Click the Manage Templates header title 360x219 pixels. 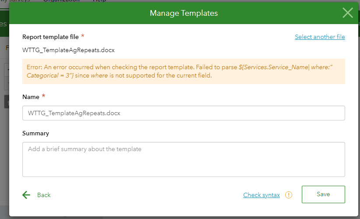(x=184, y=13)
